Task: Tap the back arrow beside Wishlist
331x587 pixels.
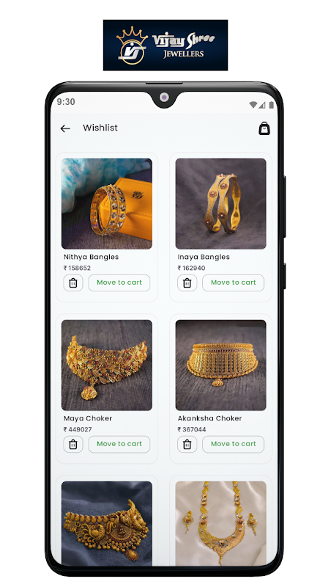Action: (65, 129)
